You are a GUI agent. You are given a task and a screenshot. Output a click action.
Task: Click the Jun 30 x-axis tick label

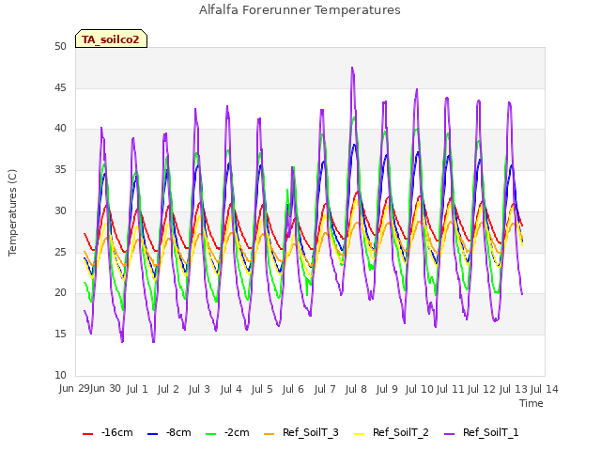[105, 388]
